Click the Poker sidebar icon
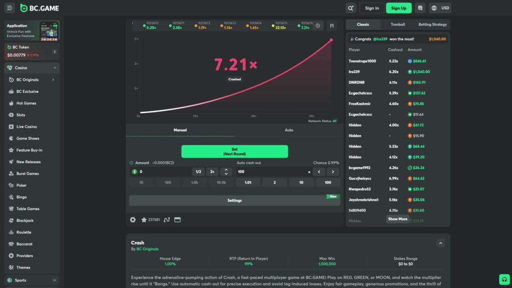Image resolution: width=512 pixels, height=288 pixels. coord(11,185)
